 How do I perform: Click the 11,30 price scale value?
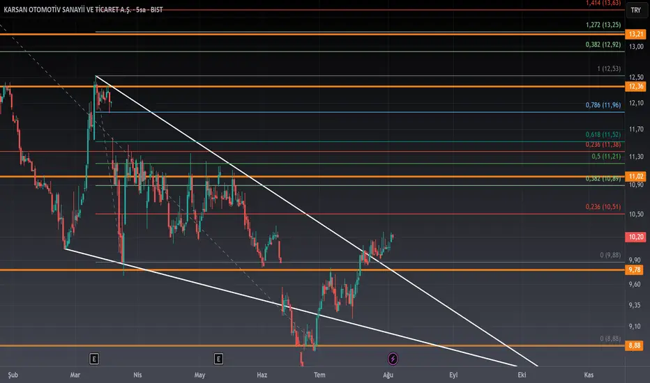636,157
